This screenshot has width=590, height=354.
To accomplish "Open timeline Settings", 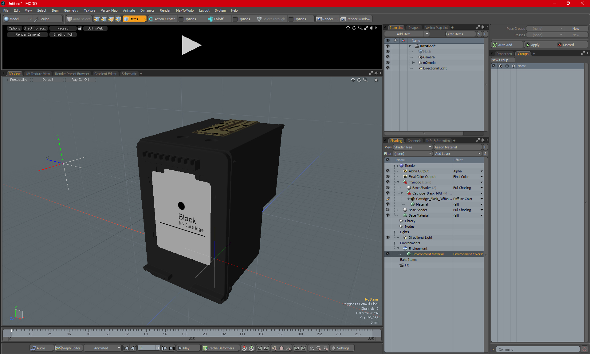I will 342,348.
